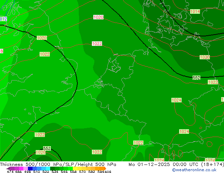Click the date text 'Mo 01-12-2025 00:00 UTC'
The height and width of the screenshot is (173, 224).
164,165
